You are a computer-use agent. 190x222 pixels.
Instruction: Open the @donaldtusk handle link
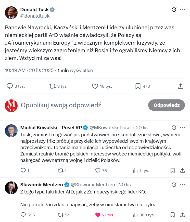(x=35, y=16)
